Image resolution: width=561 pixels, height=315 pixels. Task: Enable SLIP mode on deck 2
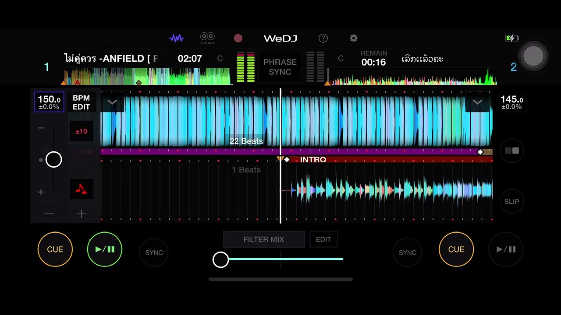point(511,202)
